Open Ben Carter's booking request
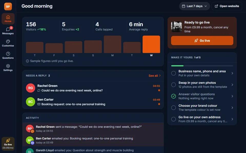This screenshot has width=246, height=153. point(93,102)
